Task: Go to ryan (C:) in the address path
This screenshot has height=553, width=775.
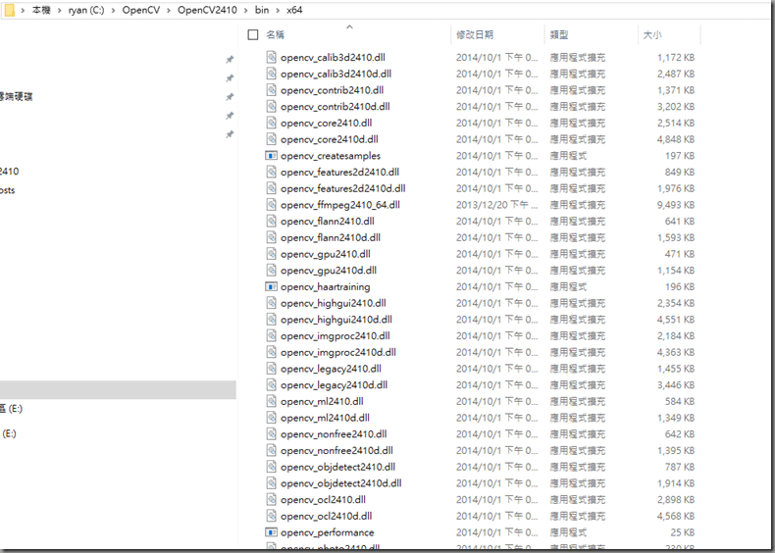Action: (x=86, y=10)
